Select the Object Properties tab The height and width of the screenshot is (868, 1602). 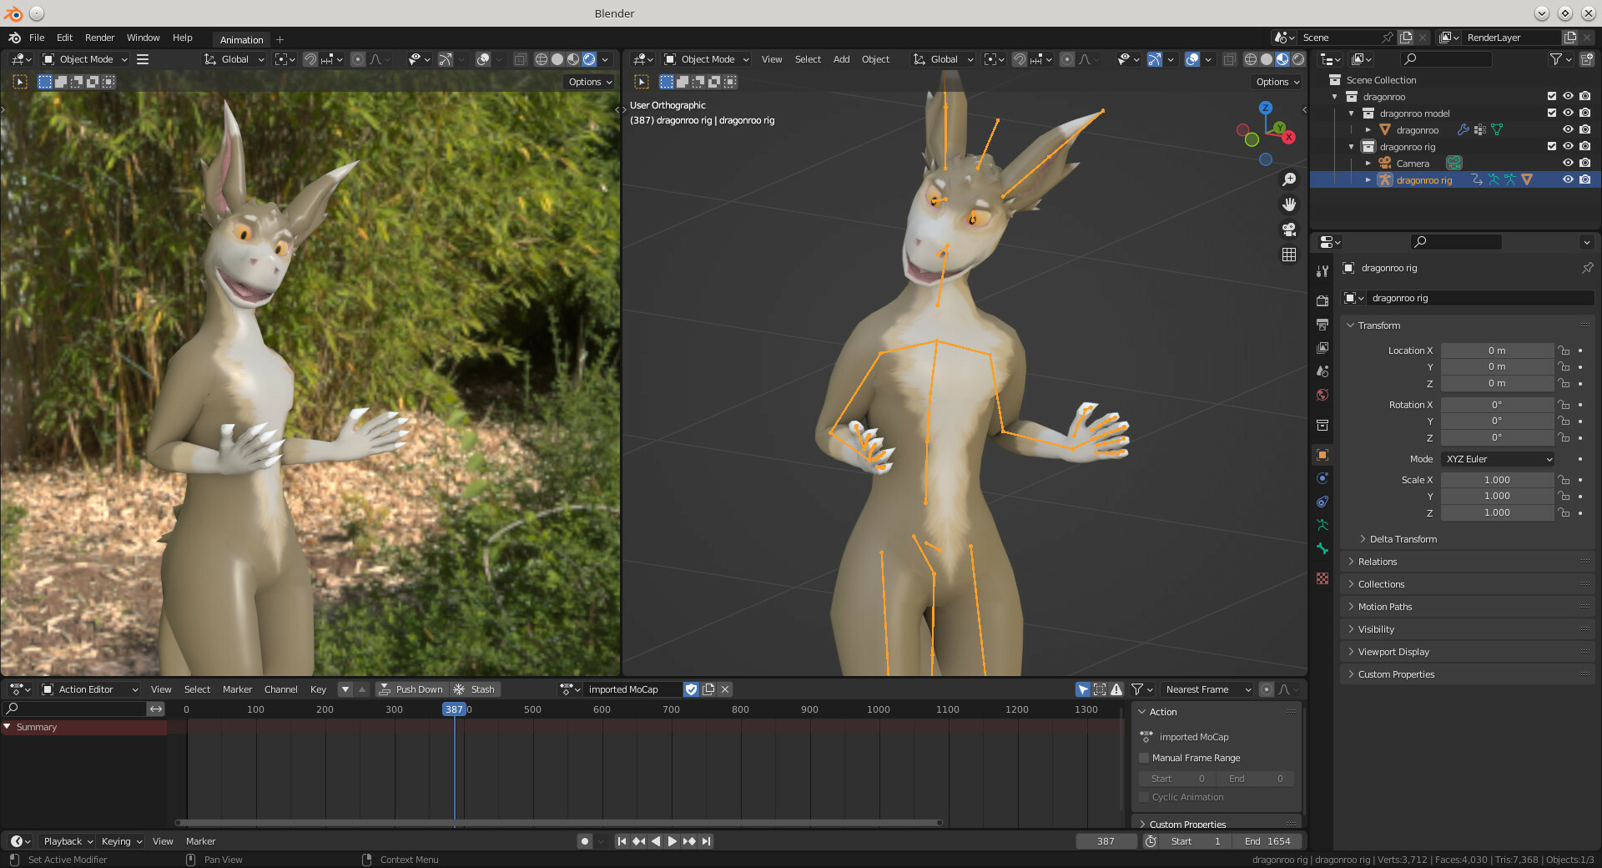coord(1322,456)
